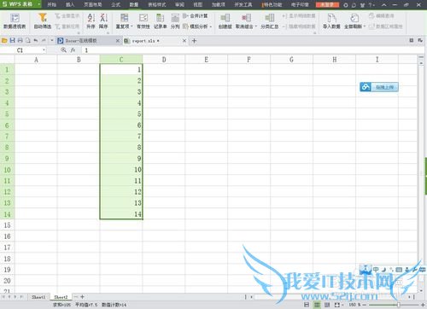Viewport: 427px width, 309px height.
Task: Select row 15 header
Action: point(7,225)
